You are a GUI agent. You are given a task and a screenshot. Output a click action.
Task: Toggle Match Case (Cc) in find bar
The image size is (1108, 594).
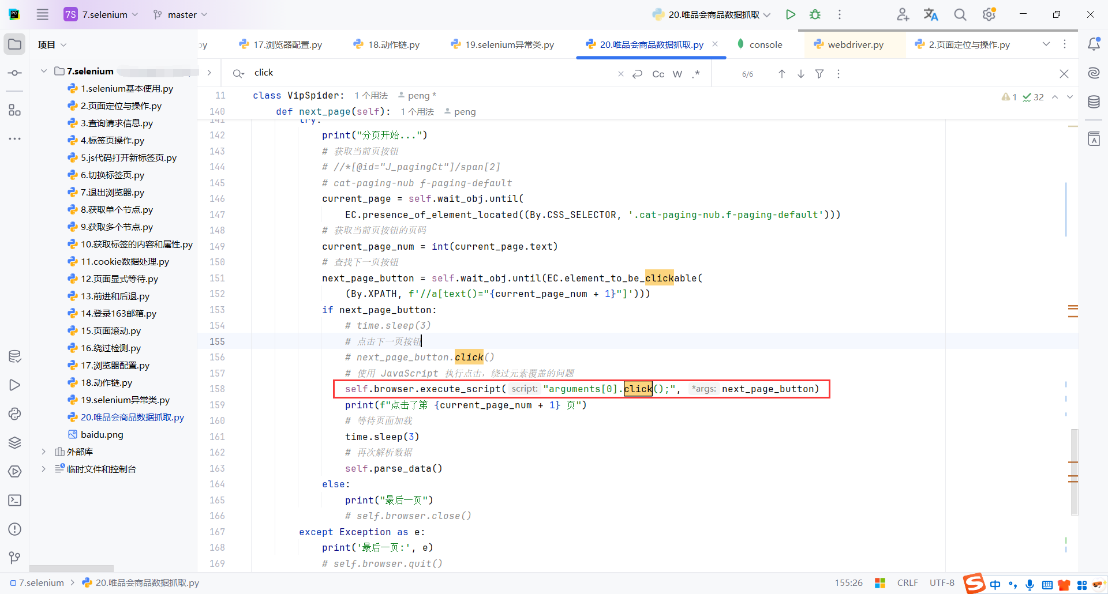pos(658,74)
